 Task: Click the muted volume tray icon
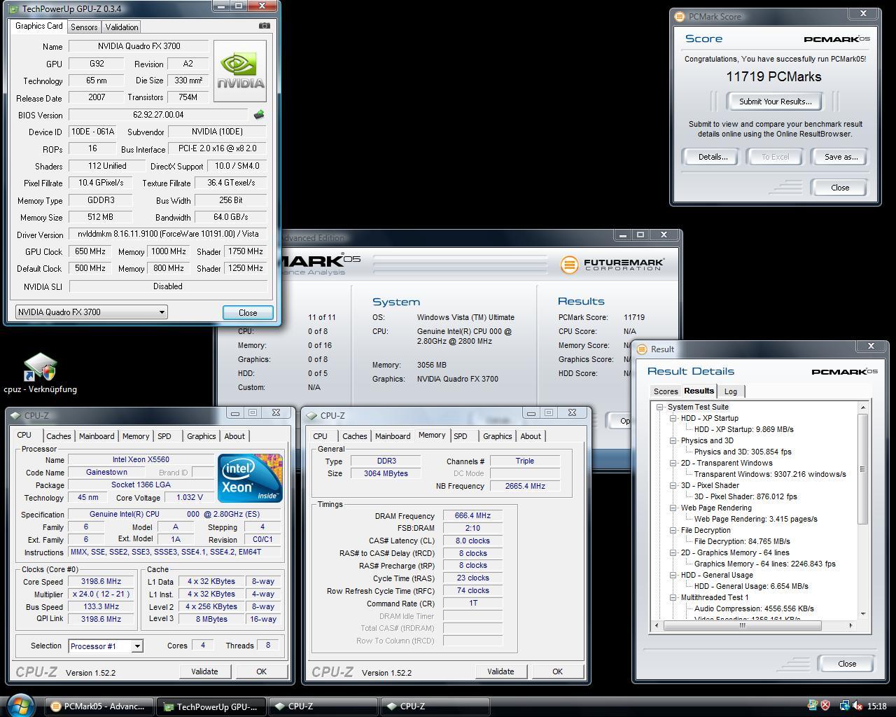tap(857, 706)
